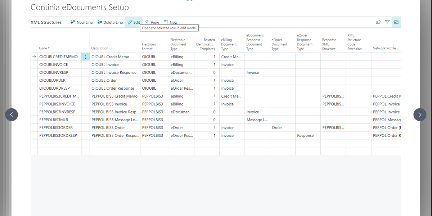Screen dimensions: 432x216
Task: Toggle the FactBox pane icon
Action: click(x=396, y=22)
